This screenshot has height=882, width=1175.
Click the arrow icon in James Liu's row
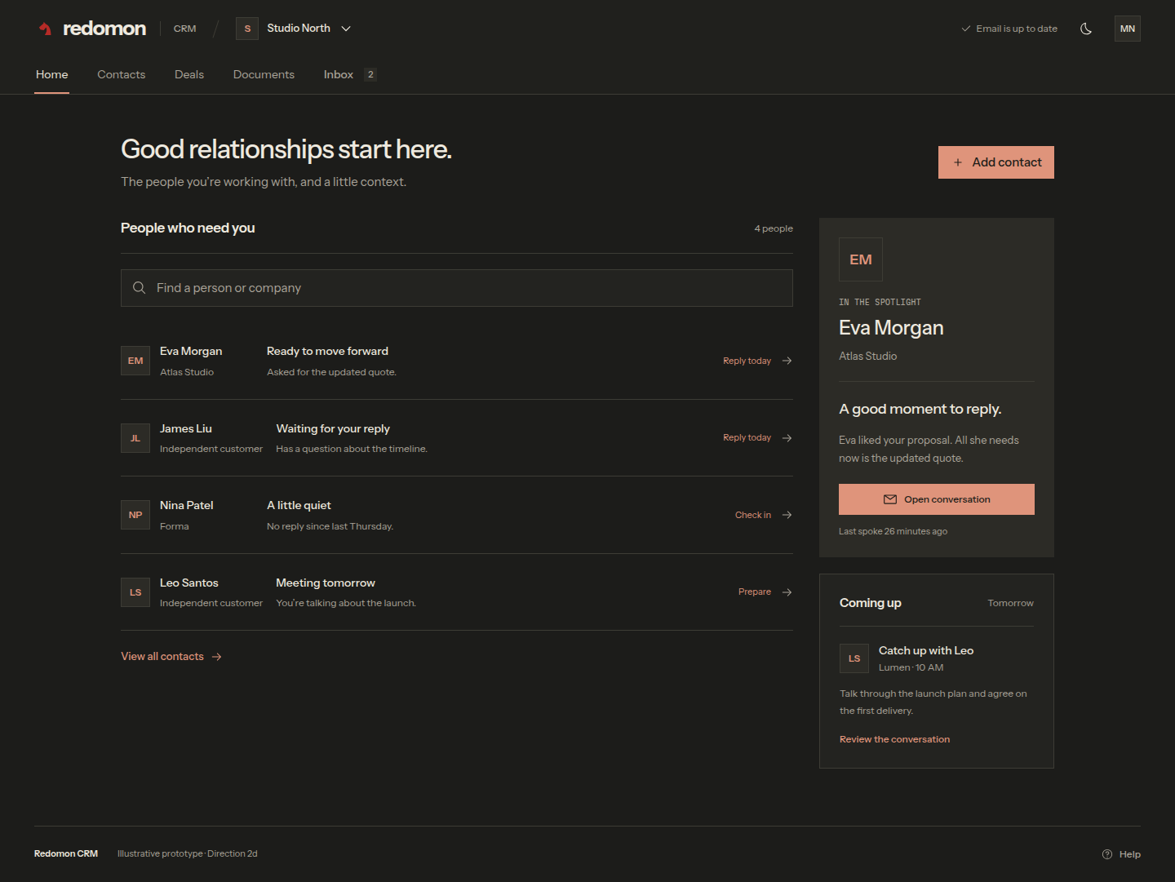point(787,438)
